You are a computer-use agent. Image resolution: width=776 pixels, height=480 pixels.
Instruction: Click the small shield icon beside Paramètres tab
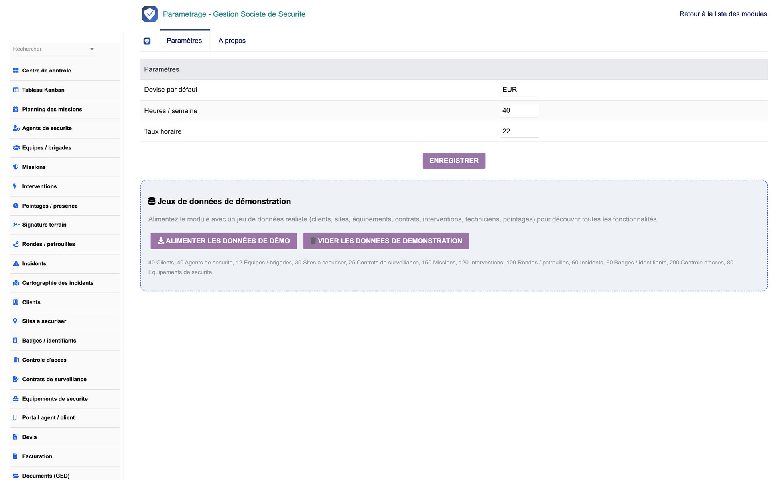[x=147, y=41]
